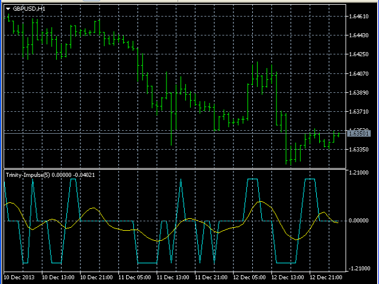Click the 1.64070 price axis label
Screen dimensions: 379x284
[x=359, y=74]
